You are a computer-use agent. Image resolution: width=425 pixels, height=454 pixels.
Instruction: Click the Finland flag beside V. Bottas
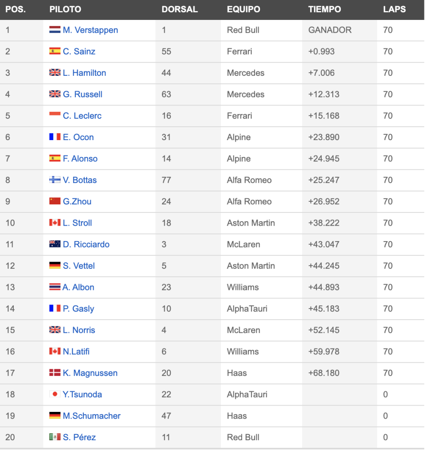(x=55, y=180)
